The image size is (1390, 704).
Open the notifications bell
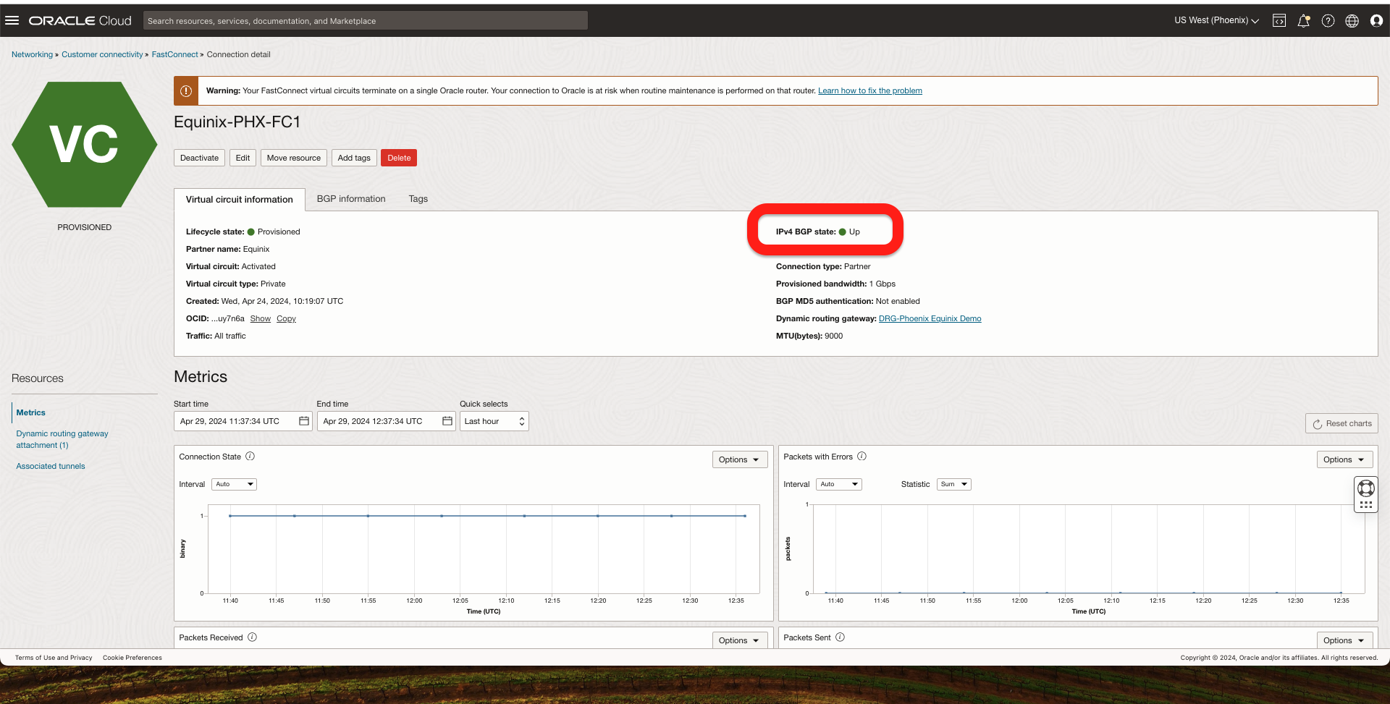(1304, 20)
